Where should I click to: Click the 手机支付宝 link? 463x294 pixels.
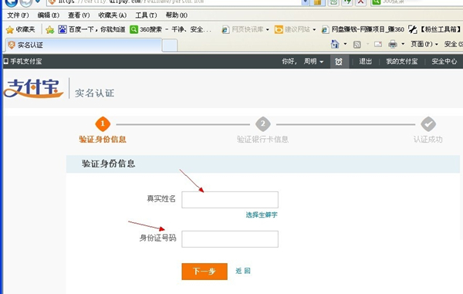pos(22,62)
